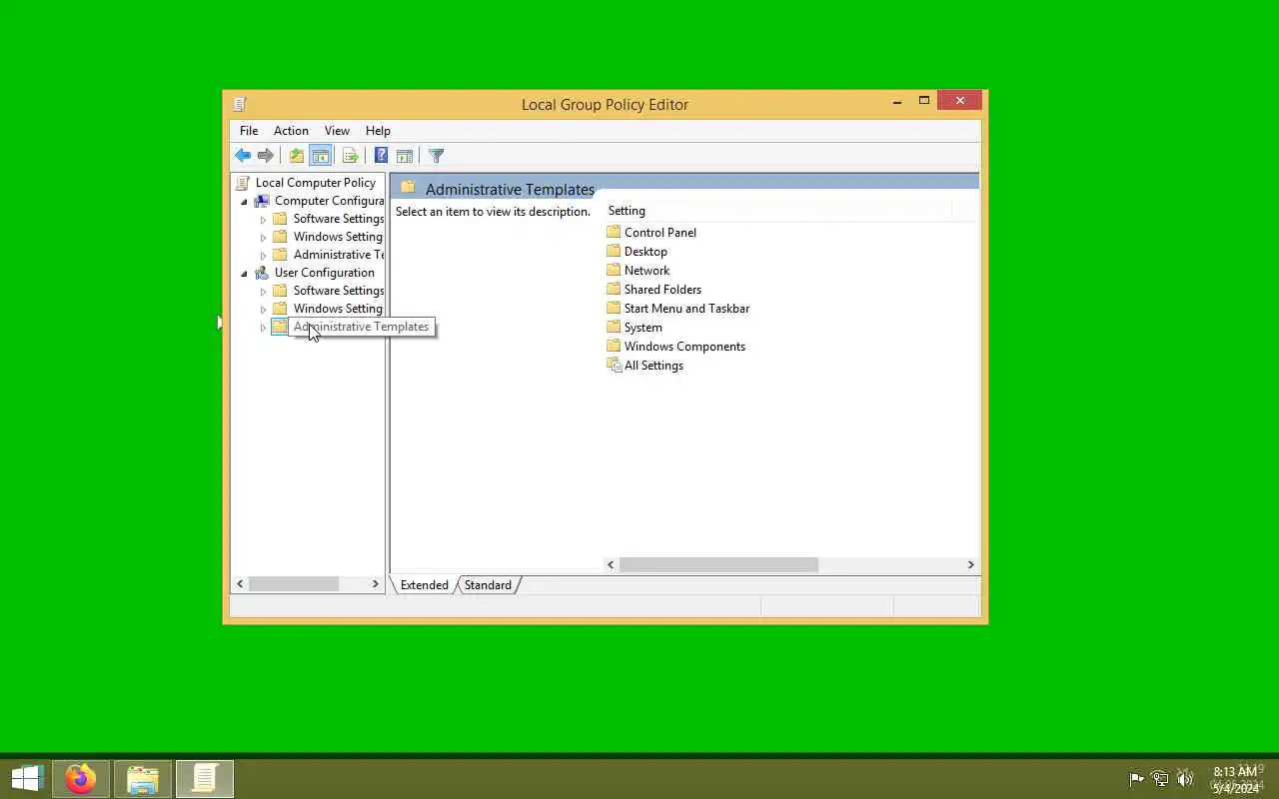Click the Filter funnel toolbar icon
1279x799 pixels.
[x=436, y=156]
